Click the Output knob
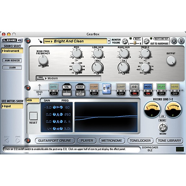This screenshot has height=186, width=186. click(x=171, y=60)
